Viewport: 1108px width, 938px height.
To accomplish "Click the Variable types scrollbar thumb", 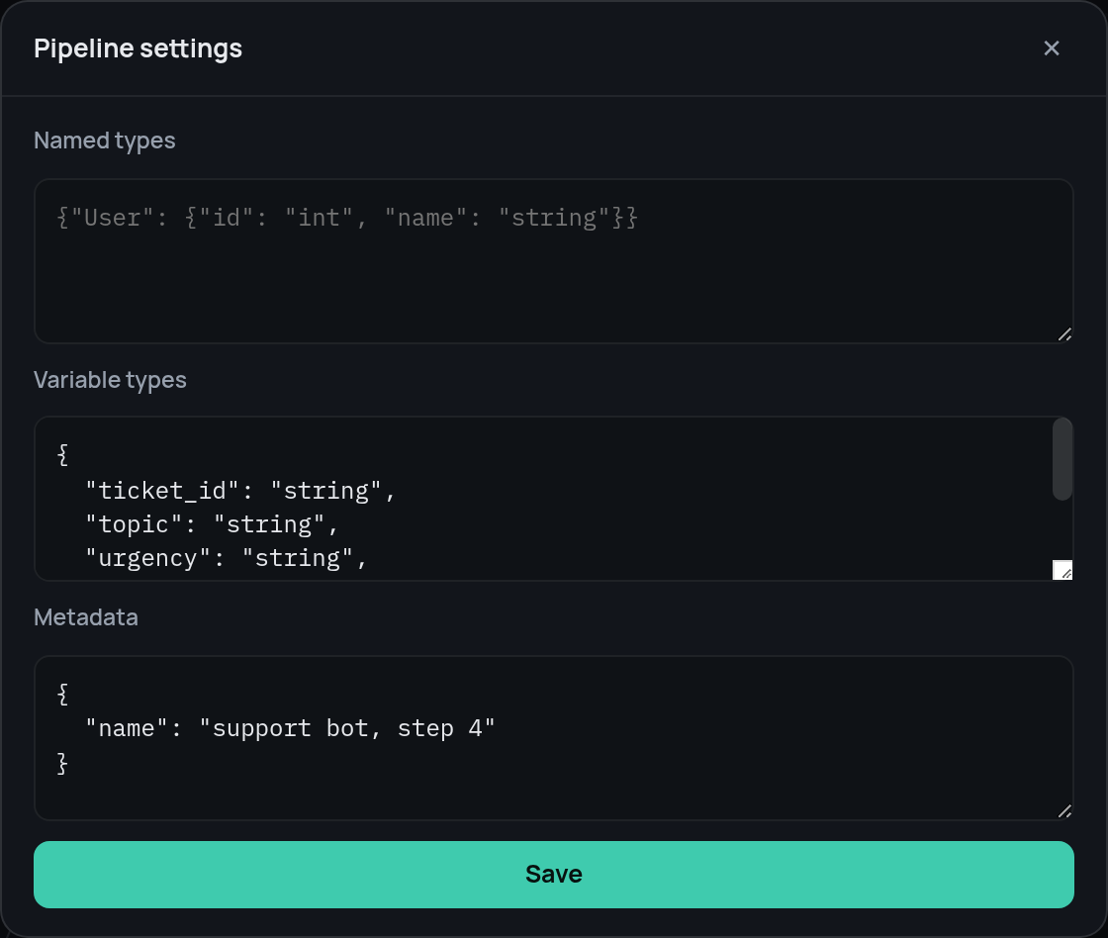I will click(x=1062, y=459).
